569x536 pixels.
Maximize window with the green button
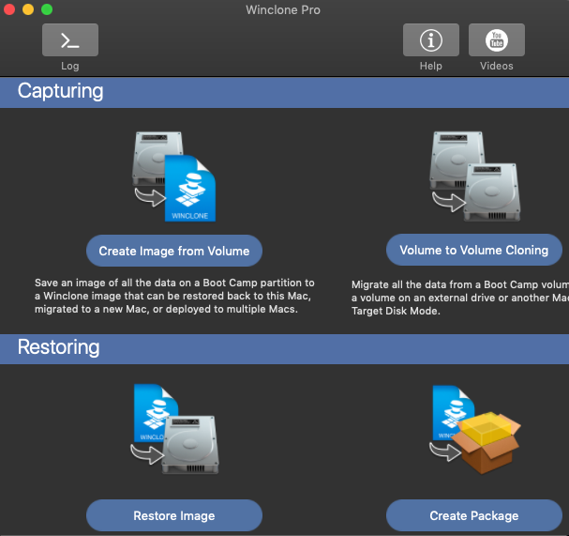pos(47,9)
